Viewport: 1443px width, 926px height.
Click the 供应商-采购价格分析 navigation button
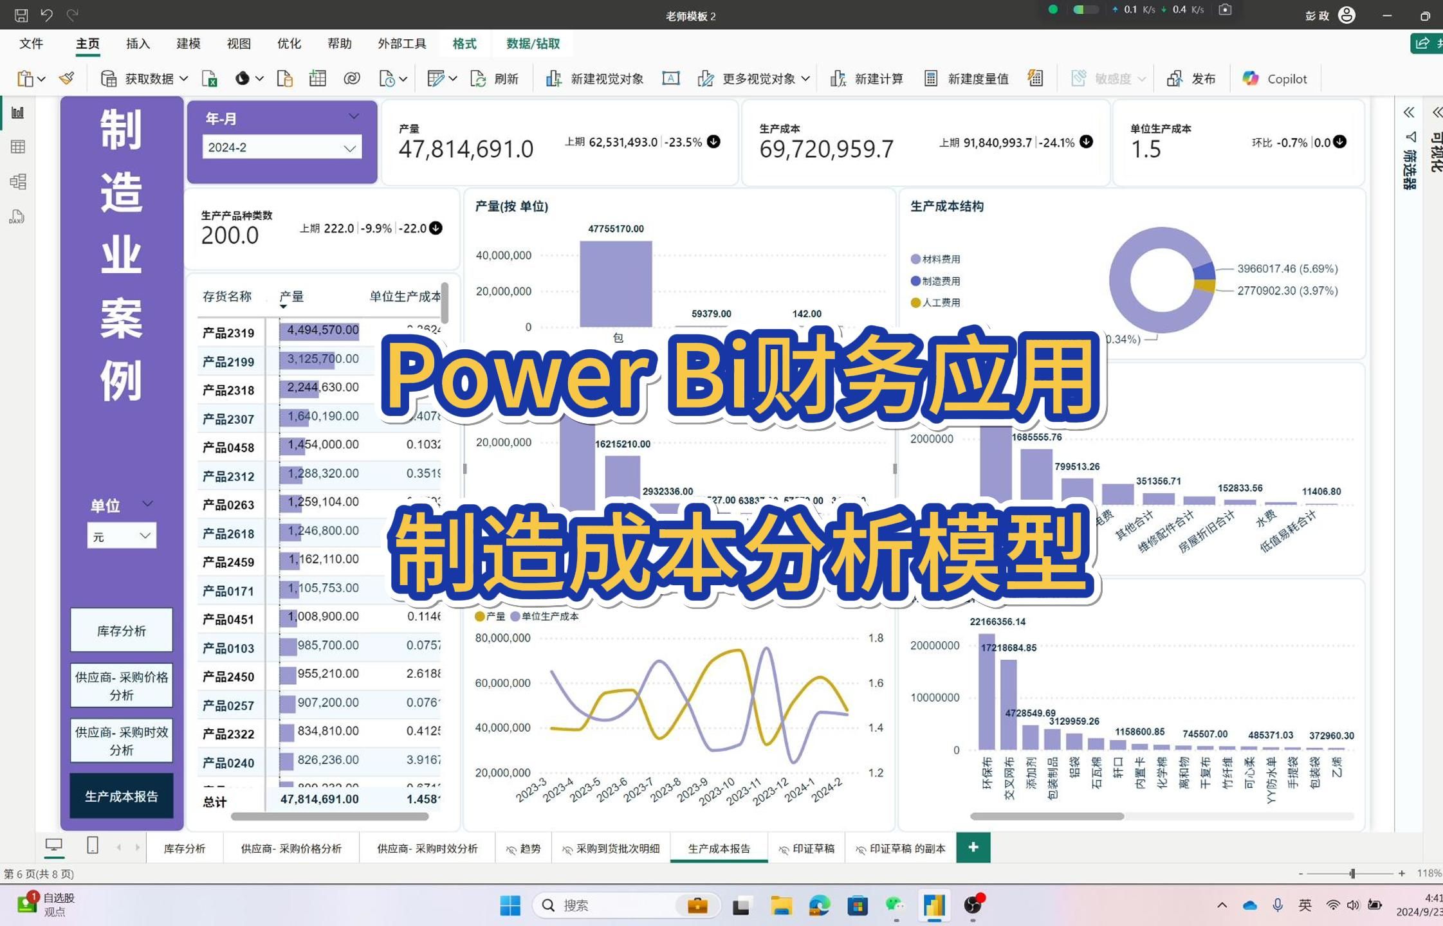click(122, 685)
